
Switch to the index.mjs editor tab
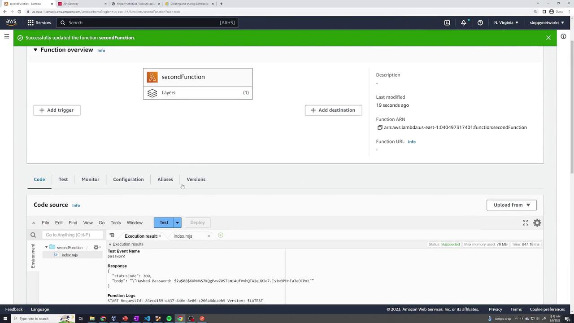tap(183, 236)
